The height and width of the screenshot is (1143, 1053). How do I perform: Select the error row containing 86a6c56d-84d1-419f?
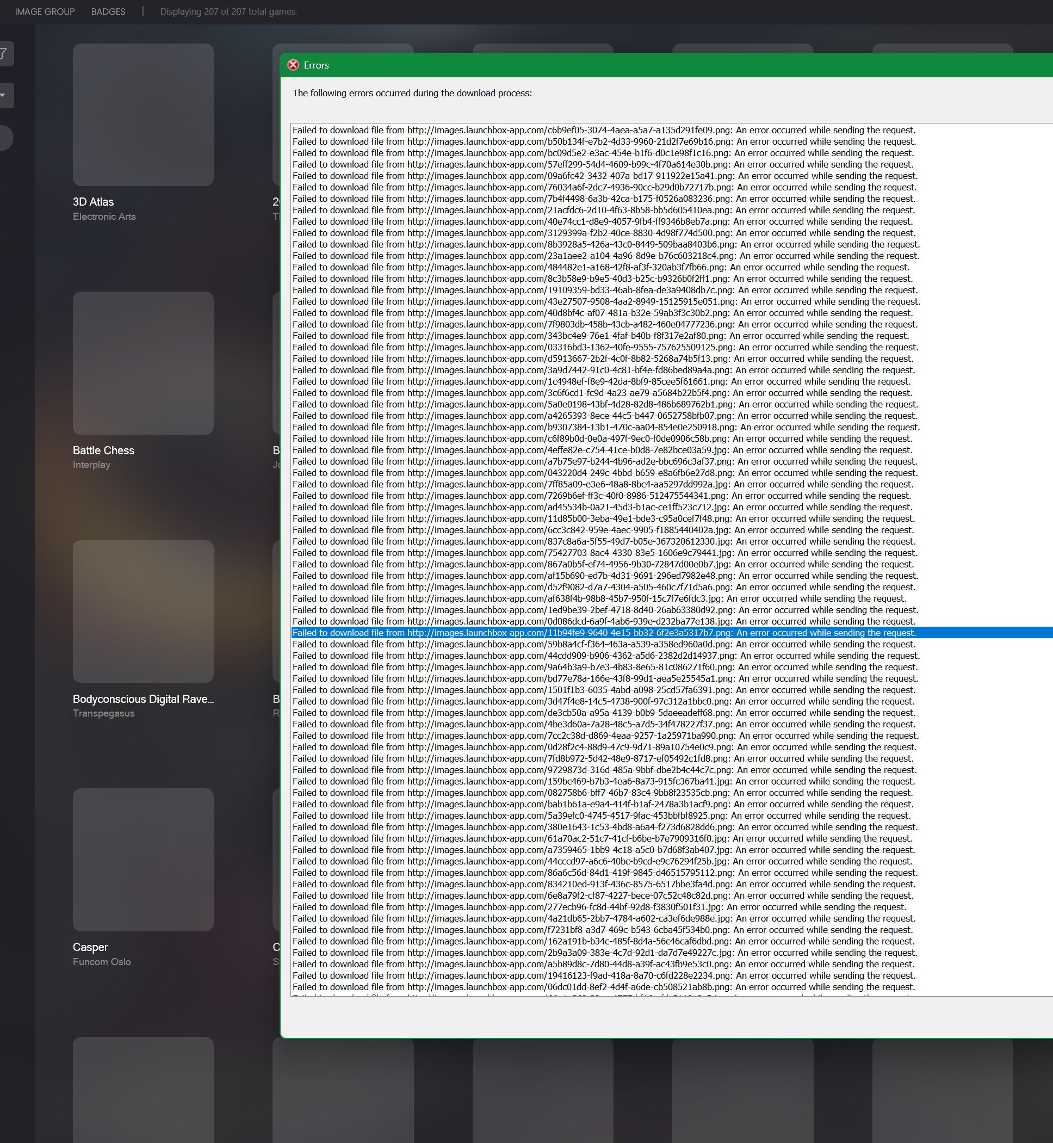(672, 873)
